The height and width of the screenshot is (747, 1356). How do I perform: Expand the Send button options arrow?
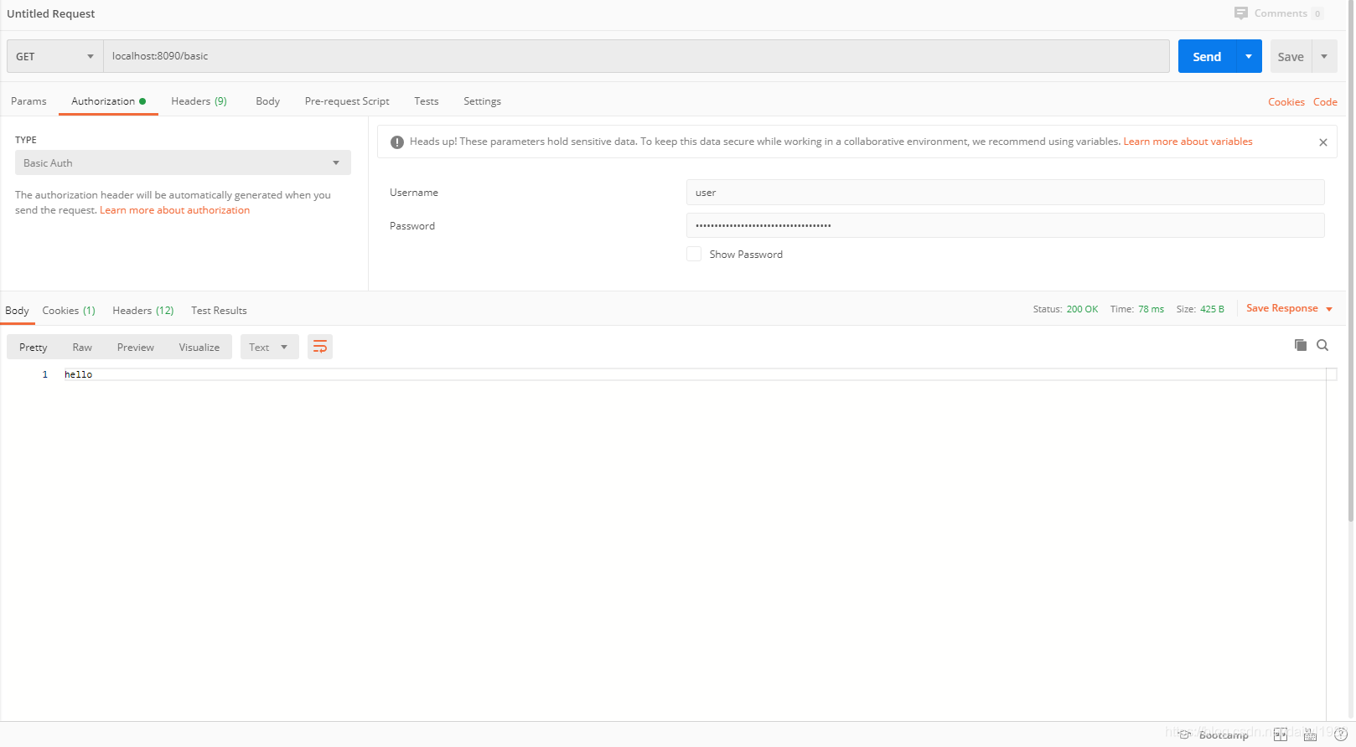(x=1249, y=56)
